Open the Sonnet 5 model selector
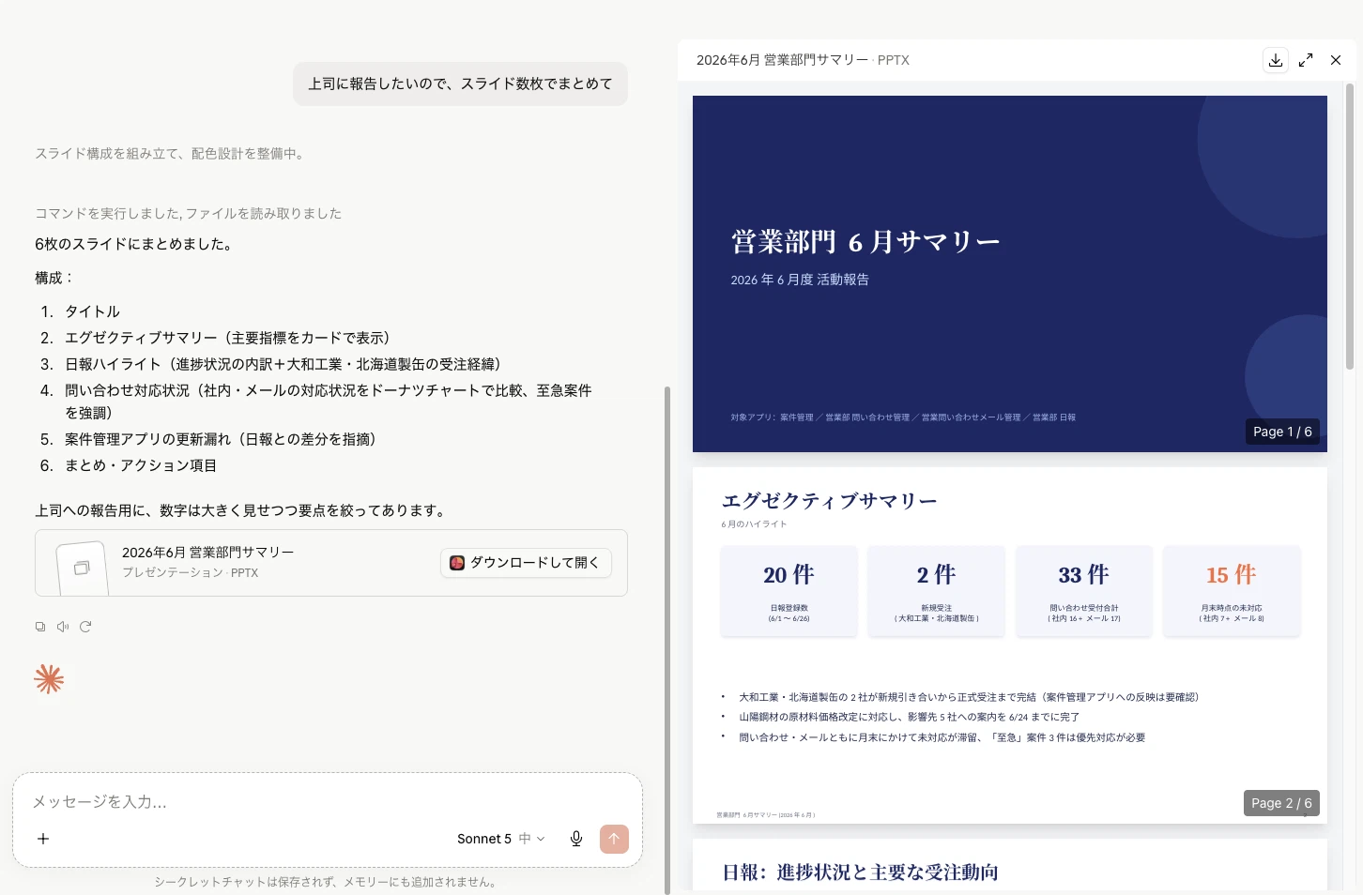Screen dimensions: 1363x895 pyautogui.click(x=500, y=839)
